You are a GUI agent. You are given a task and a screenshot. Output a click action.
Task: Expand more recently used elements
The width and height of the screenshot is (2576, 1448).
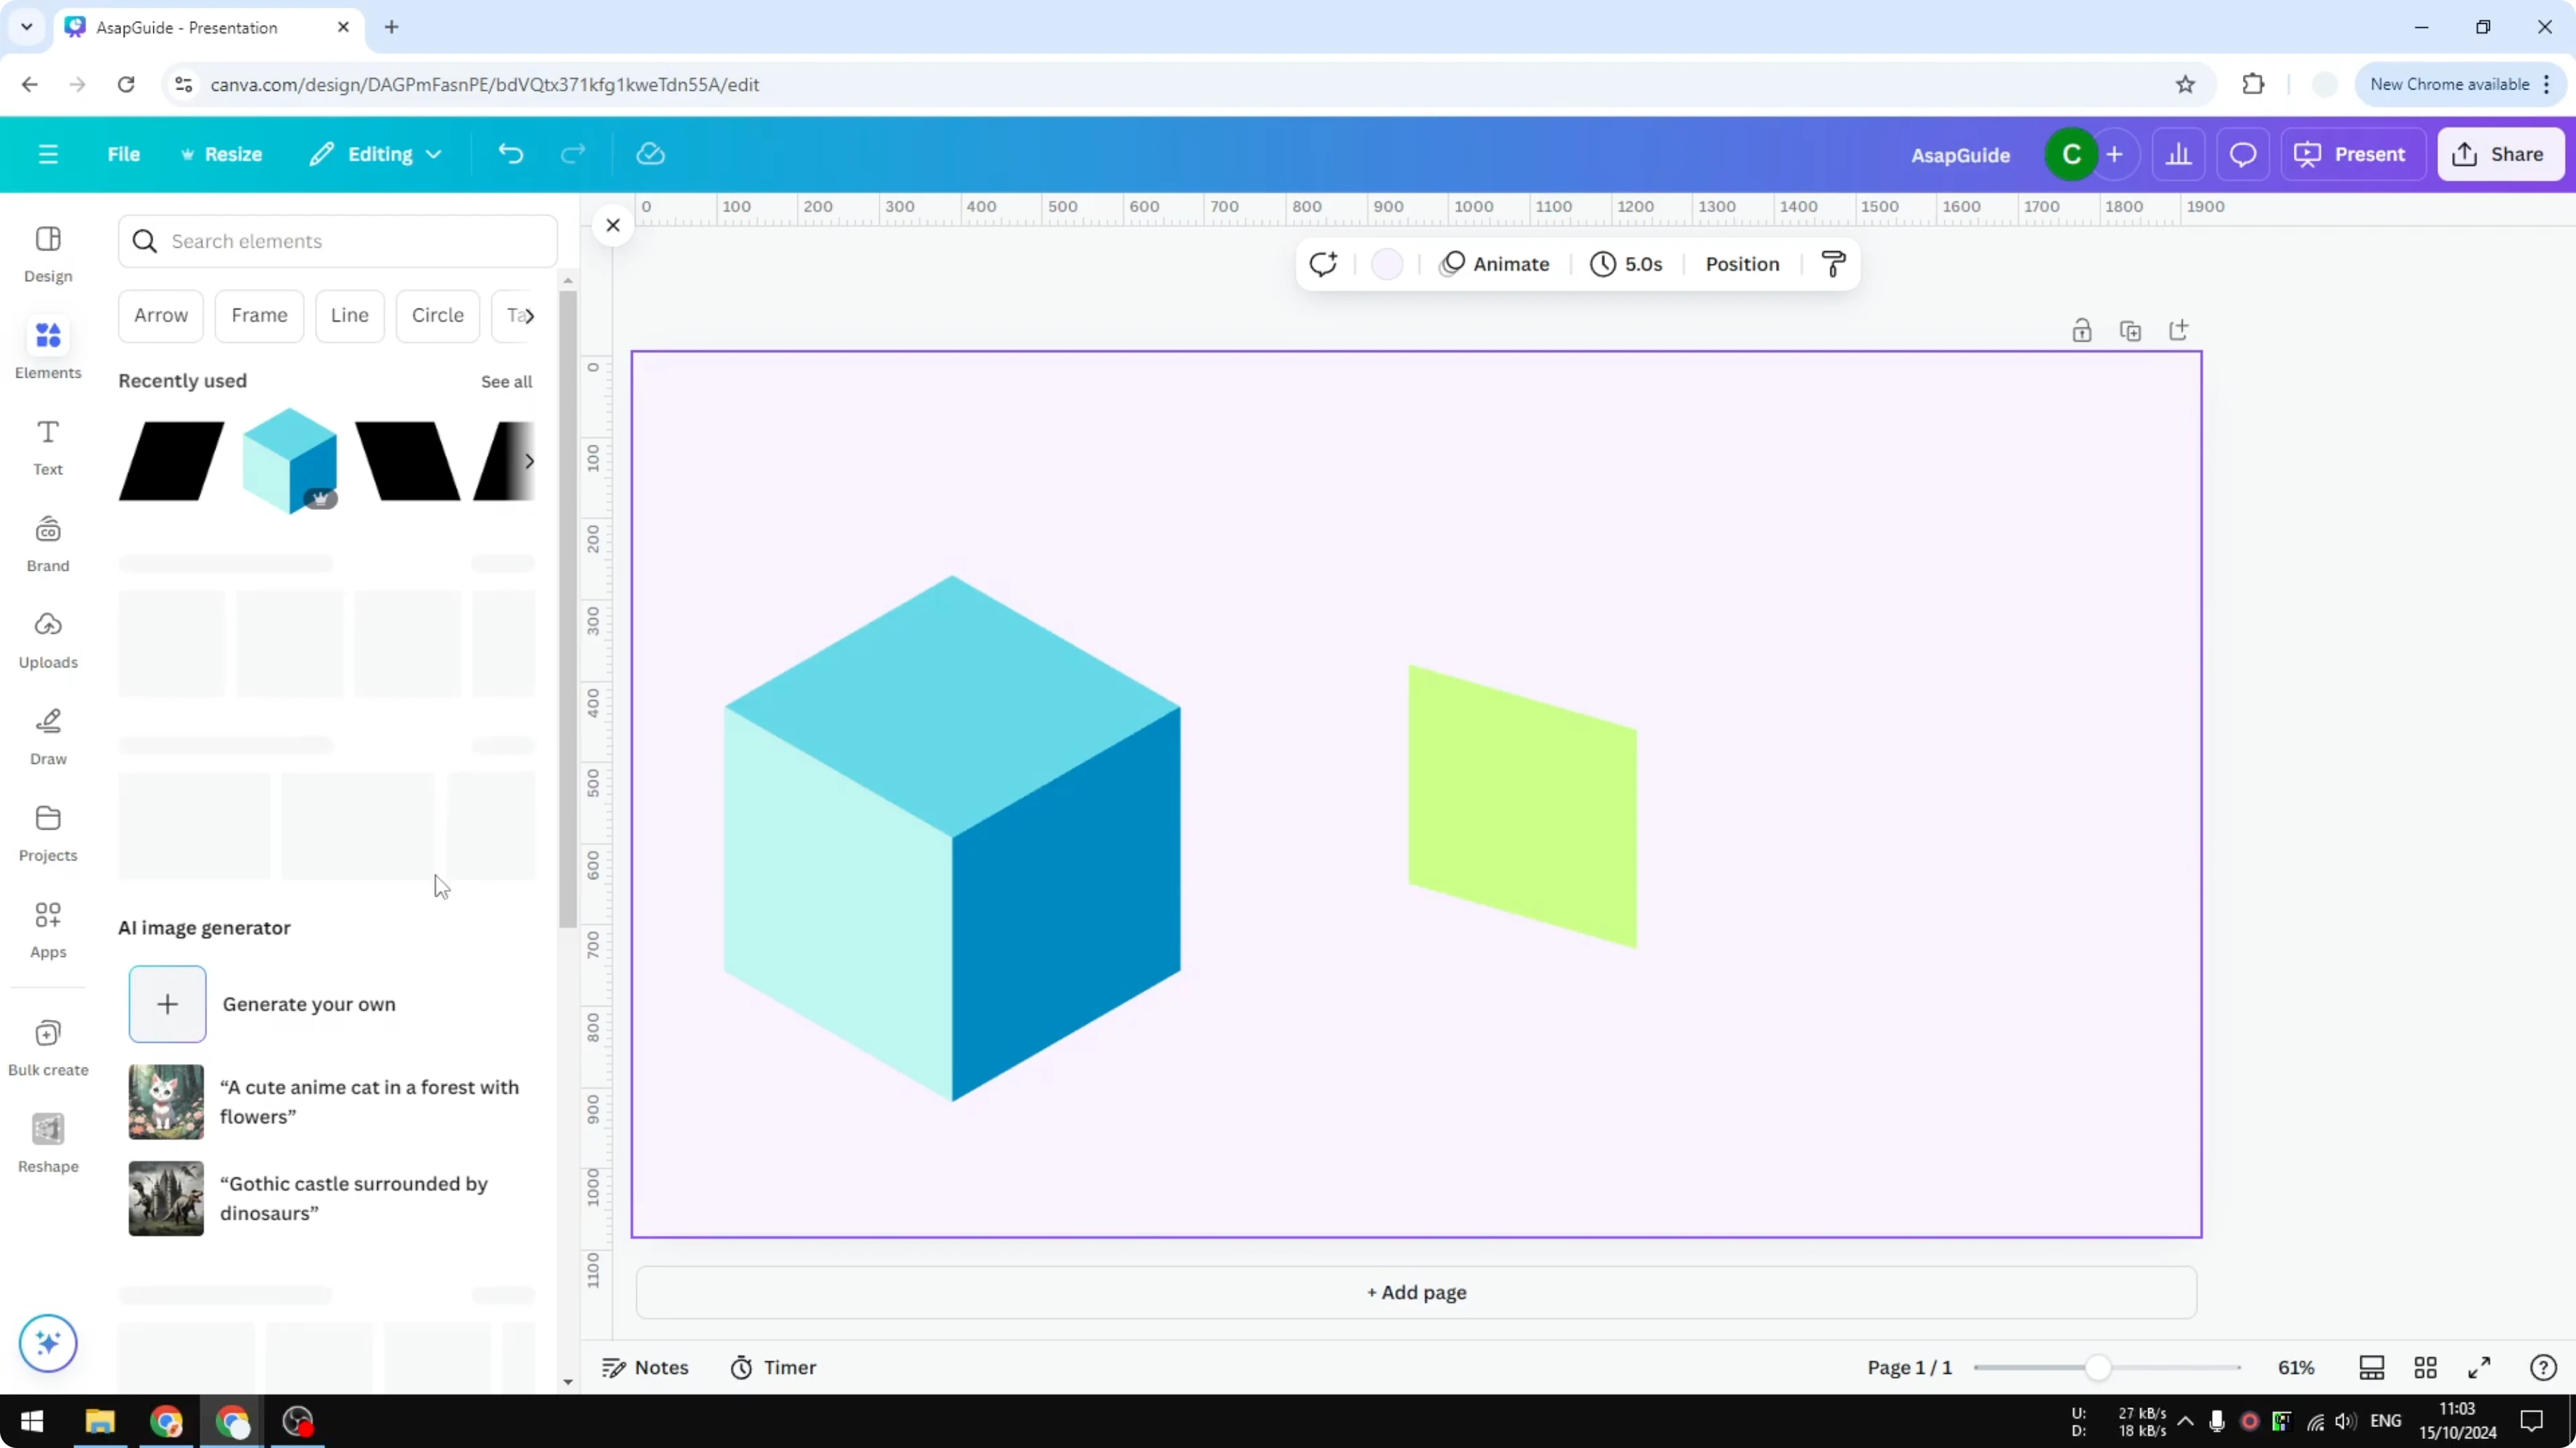tap(529, 461)
